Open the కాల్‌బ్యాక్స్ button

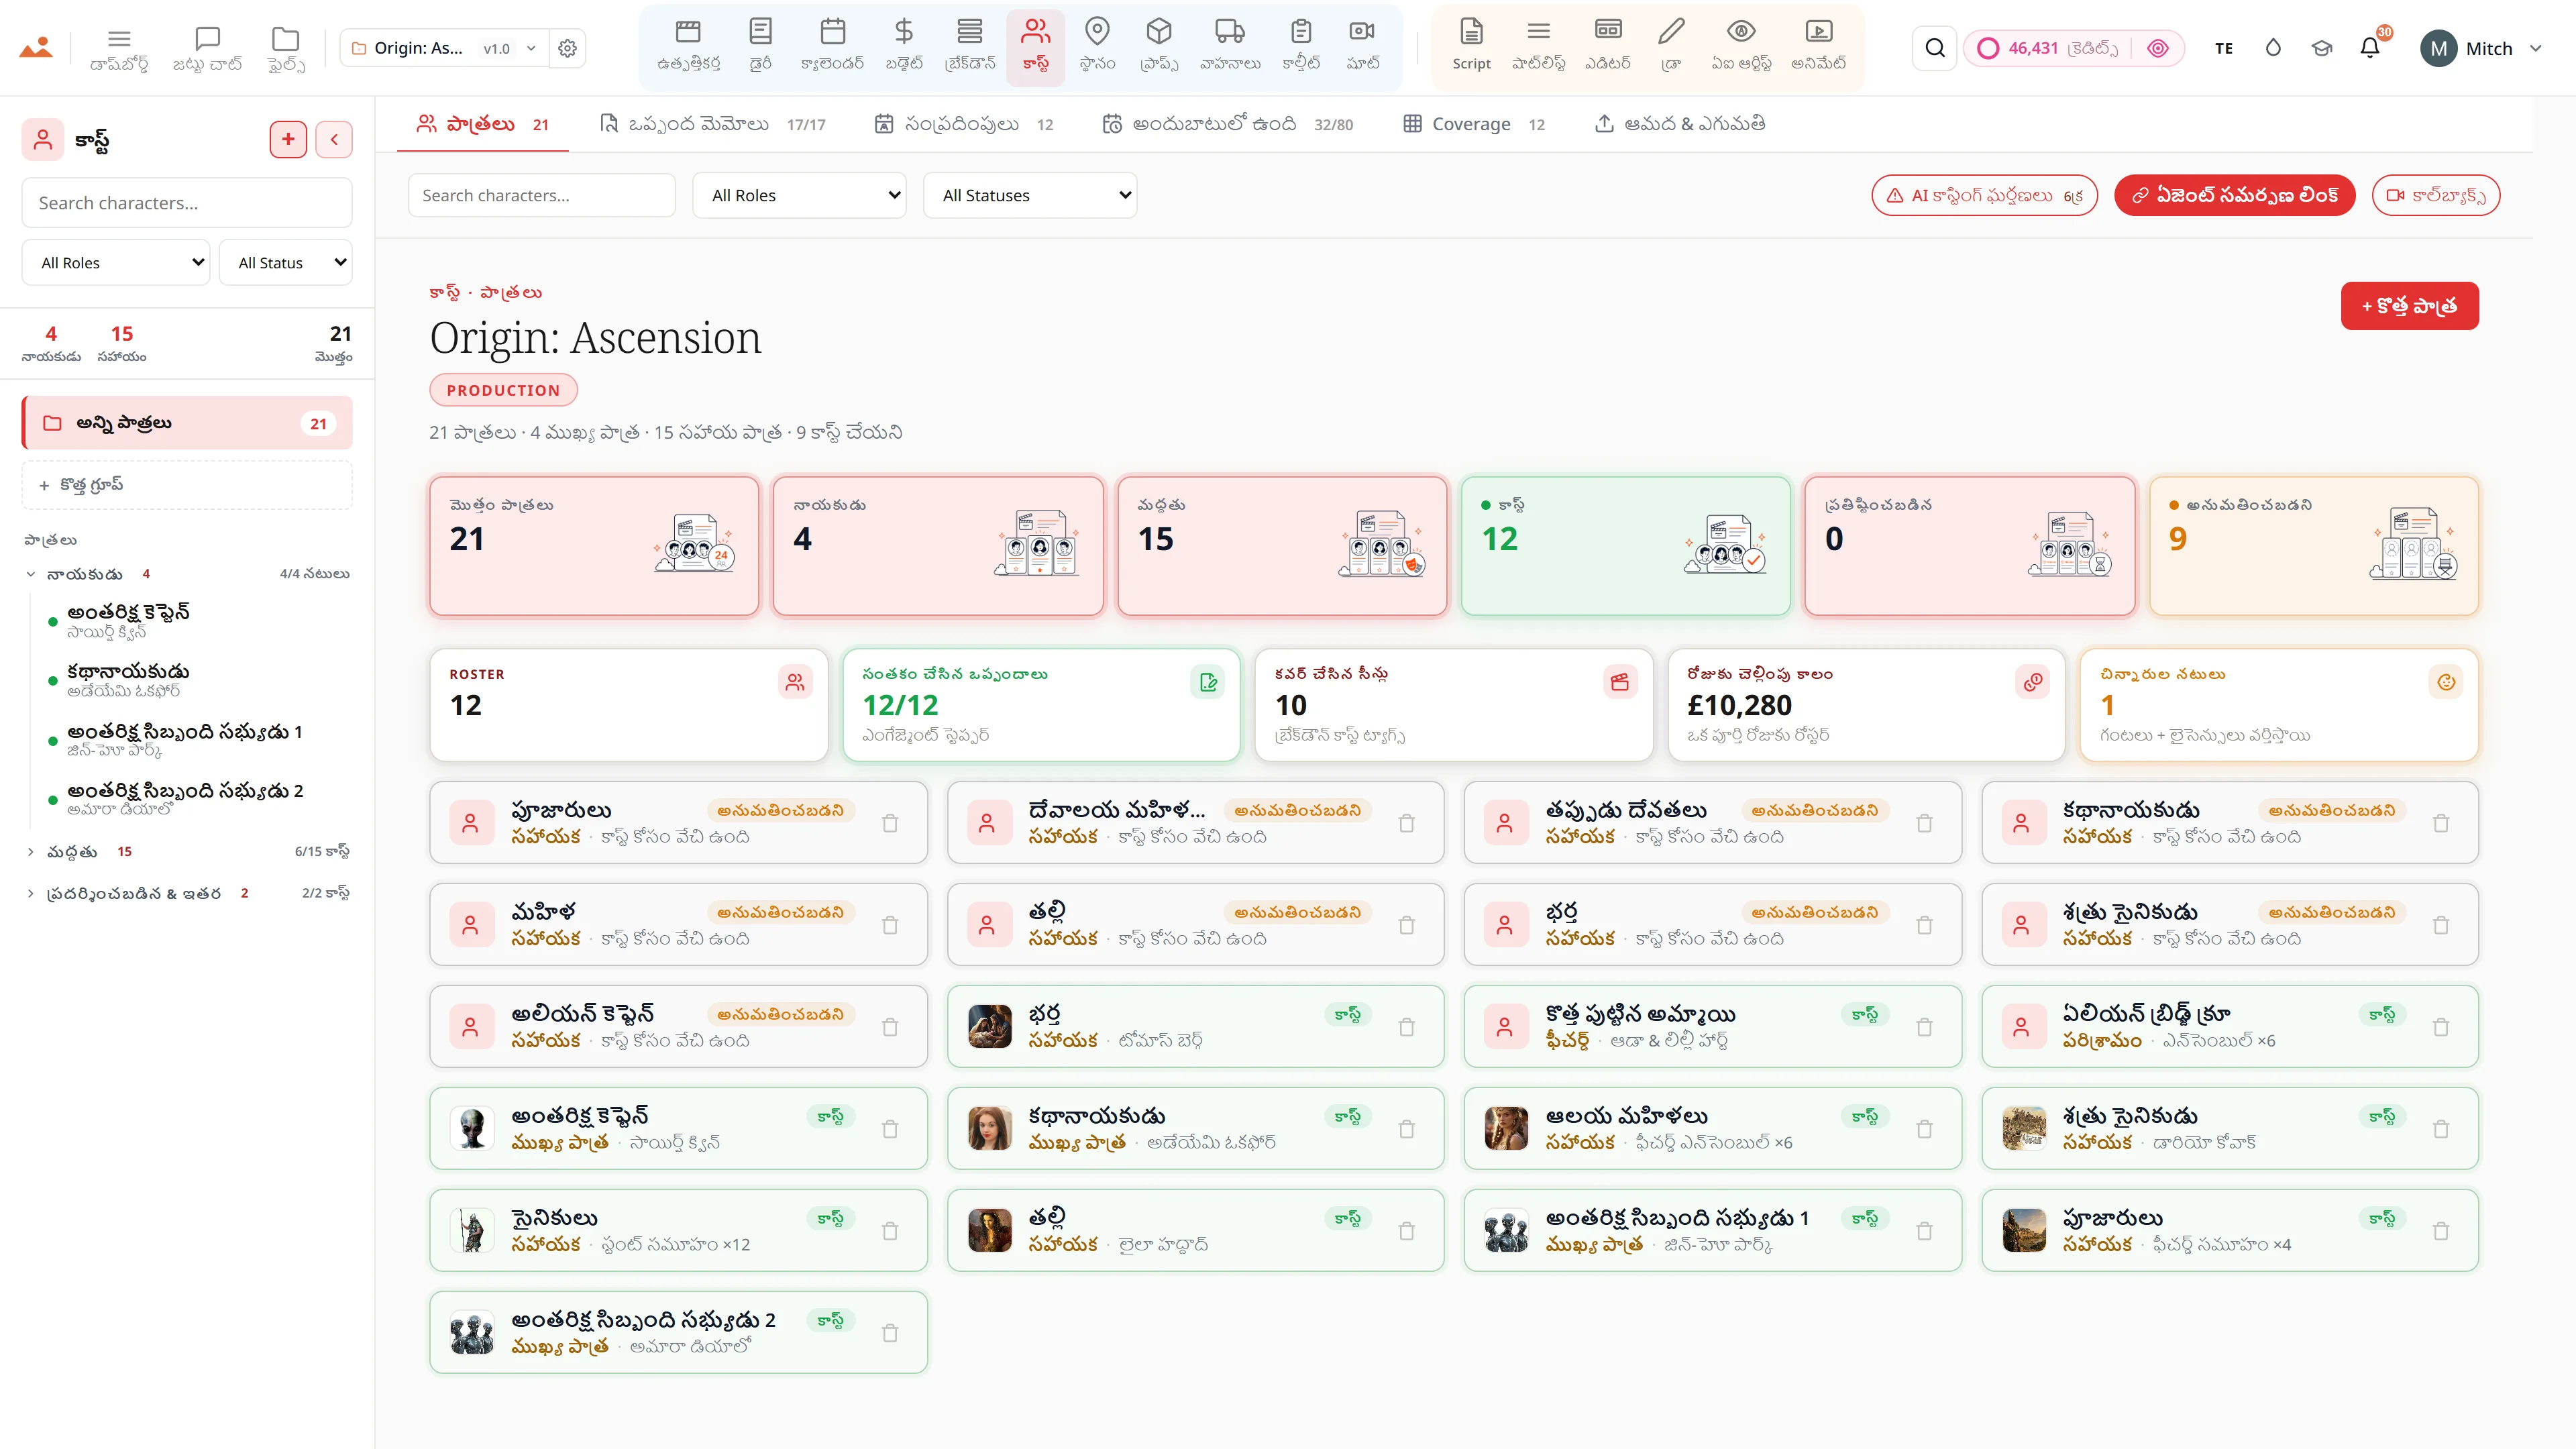pos(2435,195)
